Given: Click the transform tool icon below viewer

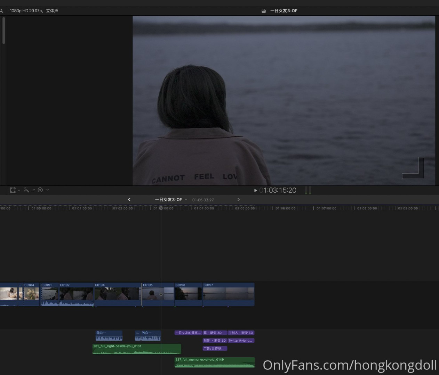Looking at the screenshot, I should [x=13, y=190].
